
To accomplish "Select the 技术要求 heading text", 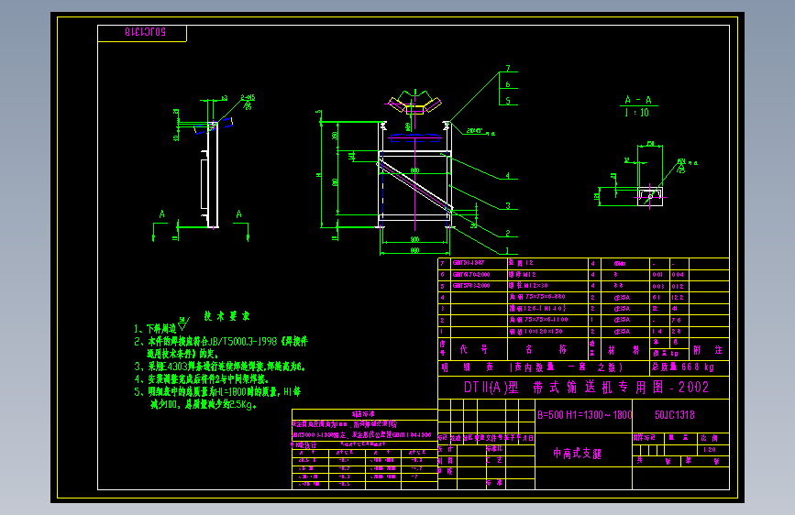I will pyautogui.click(x=226, y=316).
